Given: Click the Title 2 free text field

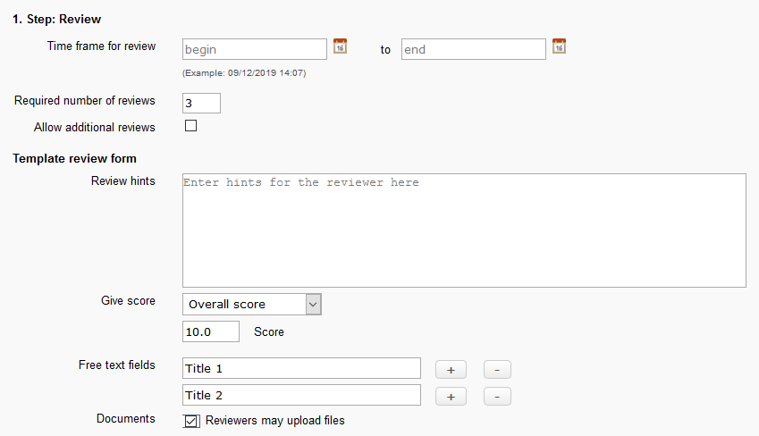Looking at the screenshot, I should (301, 395).
